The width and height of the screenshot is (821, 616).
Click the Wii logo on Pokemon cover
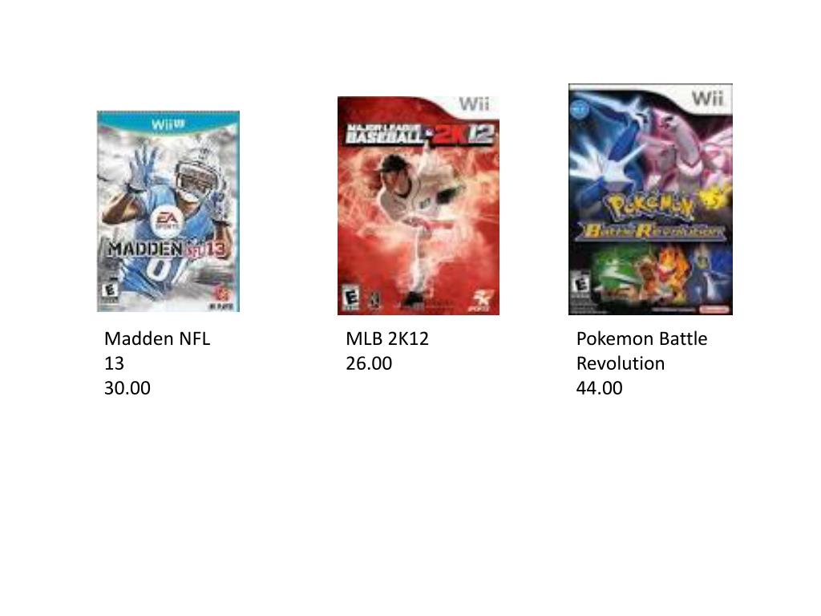(x=707, y=98)
